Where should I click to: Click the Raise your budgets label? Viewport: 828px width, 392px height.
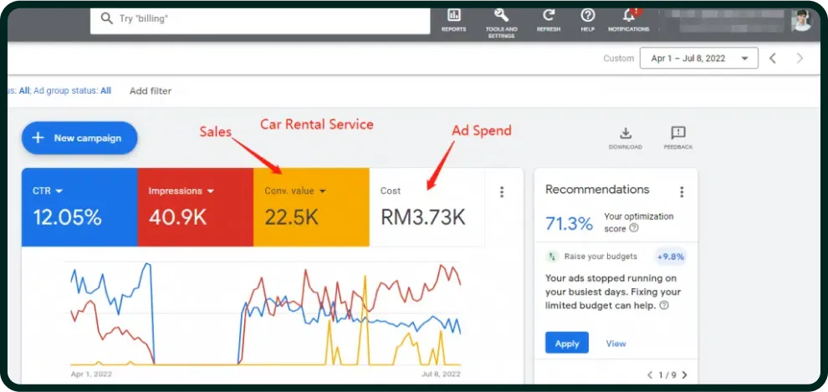pos(601,257)
